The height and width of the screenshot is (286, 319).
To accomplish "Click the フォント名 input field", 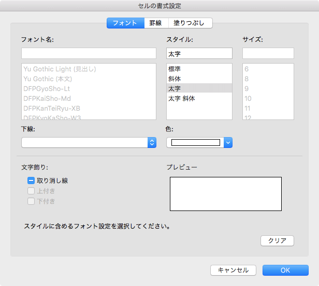I will tap(89, 53).
